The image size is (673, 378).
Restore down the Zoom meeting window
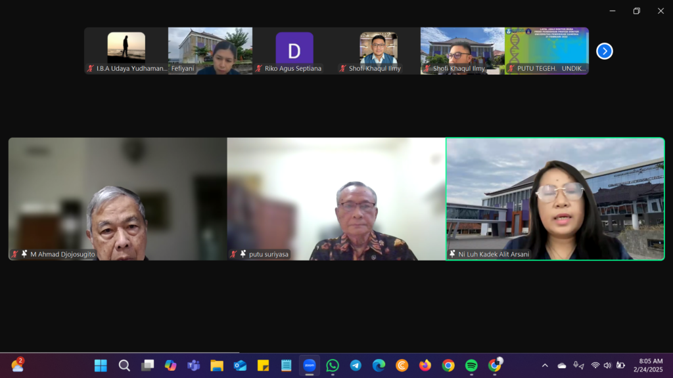636,10
